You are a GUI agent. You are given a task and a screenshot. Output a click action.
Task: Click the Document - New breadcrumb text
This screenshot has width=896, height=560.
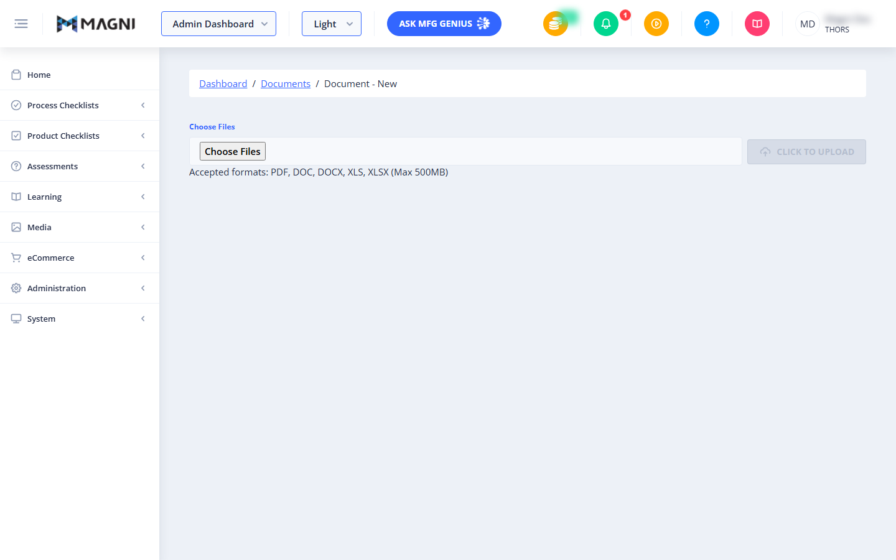[360, 83]
